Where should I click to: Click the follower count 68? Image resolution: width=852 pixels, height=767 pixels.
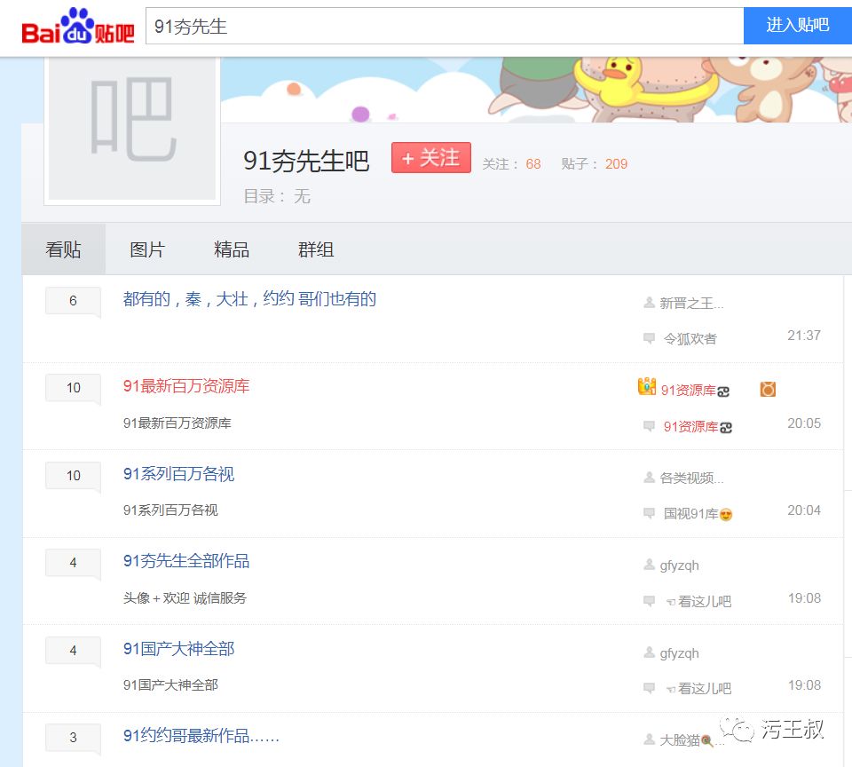pos(533,164)
